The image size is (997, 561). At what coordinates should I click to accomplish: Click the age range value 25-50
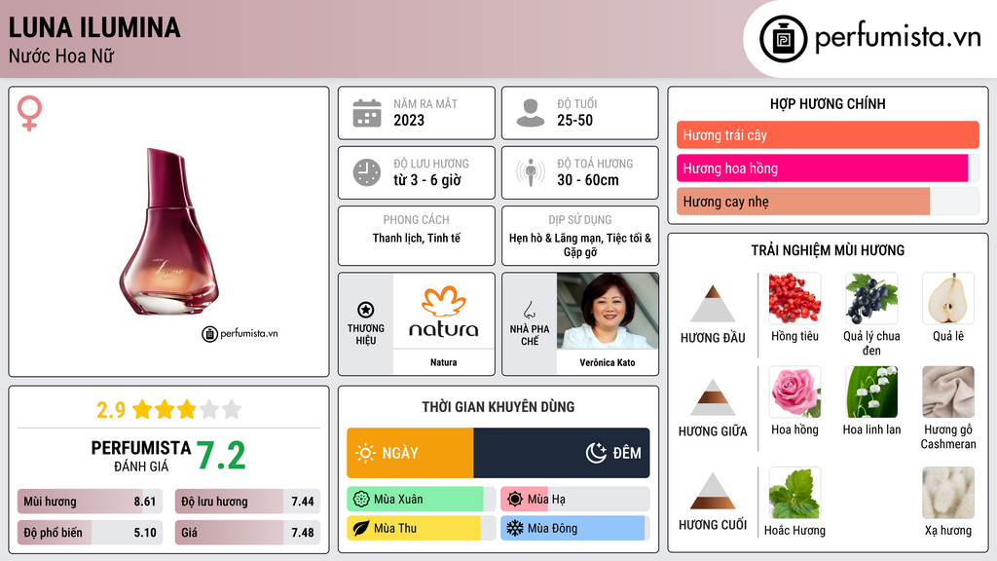[x=574, y=120]
